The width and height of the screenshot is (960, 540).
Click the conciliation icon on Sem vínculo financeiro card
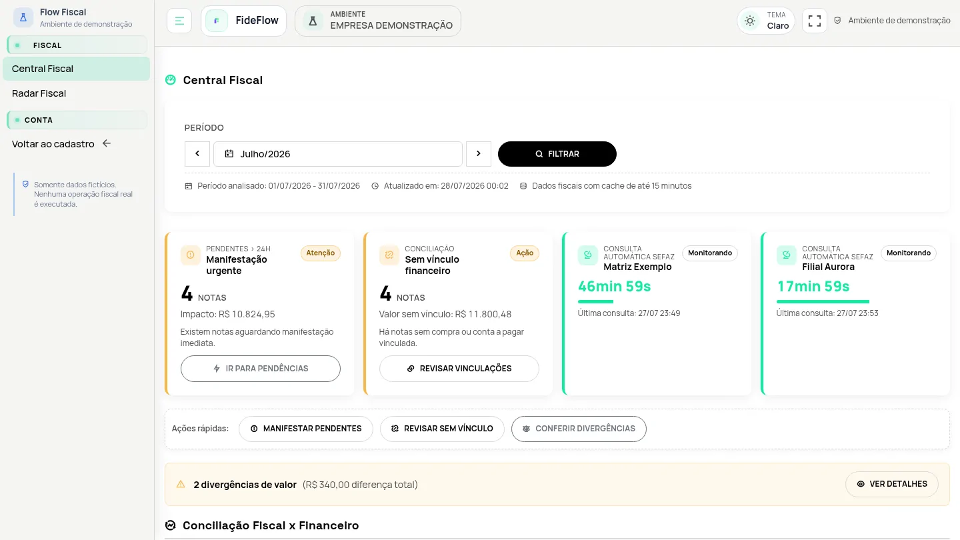tap(389, 255)
